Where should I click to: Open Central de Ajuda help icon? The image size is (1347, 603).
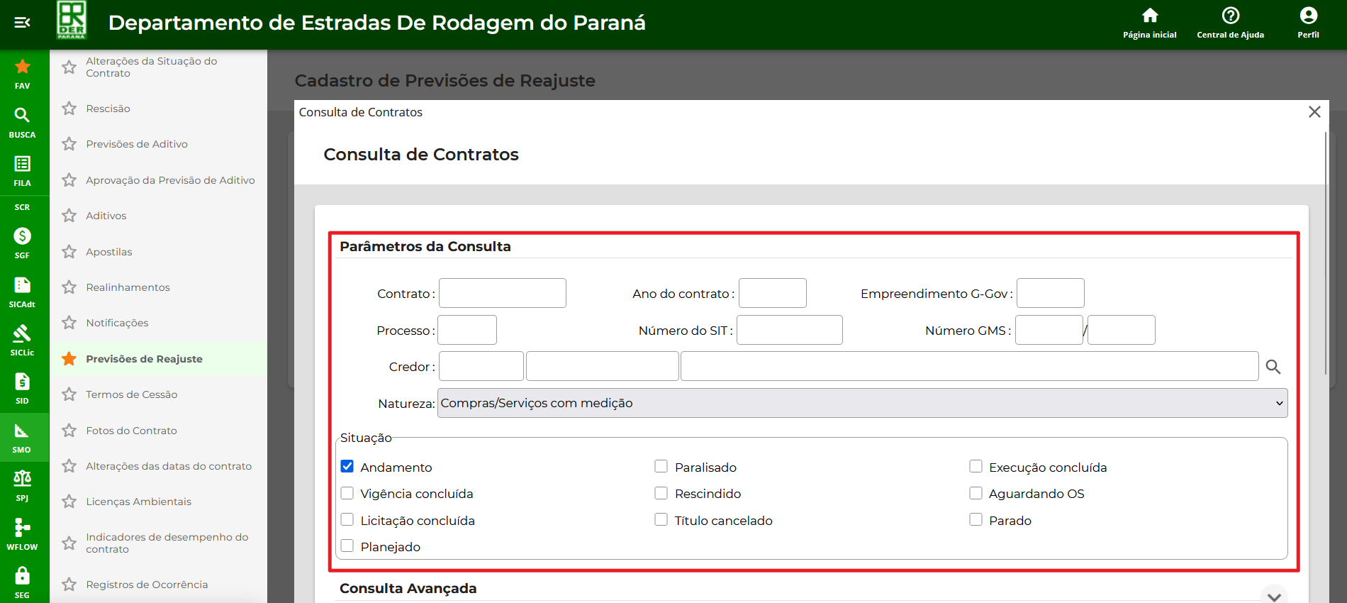click(x=1230, y=16)
